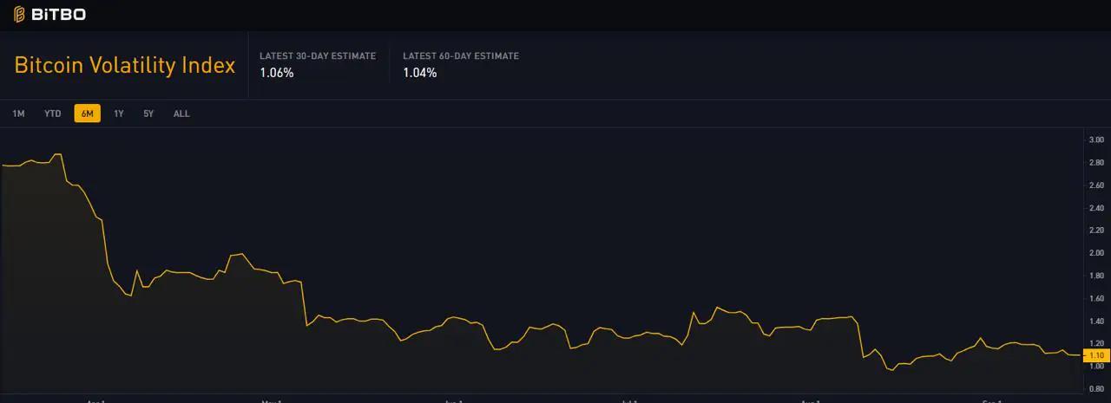Image resolution: width=1111 pixels, height=403 pixels.
Task: Click the BITBO wordmark text
Action: [x=58, y=15]
